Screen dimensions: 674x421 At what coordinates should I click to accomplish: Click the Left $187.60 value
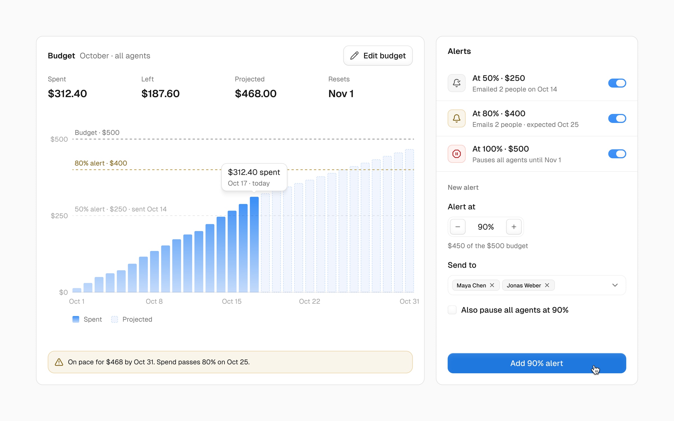point(160,93)
